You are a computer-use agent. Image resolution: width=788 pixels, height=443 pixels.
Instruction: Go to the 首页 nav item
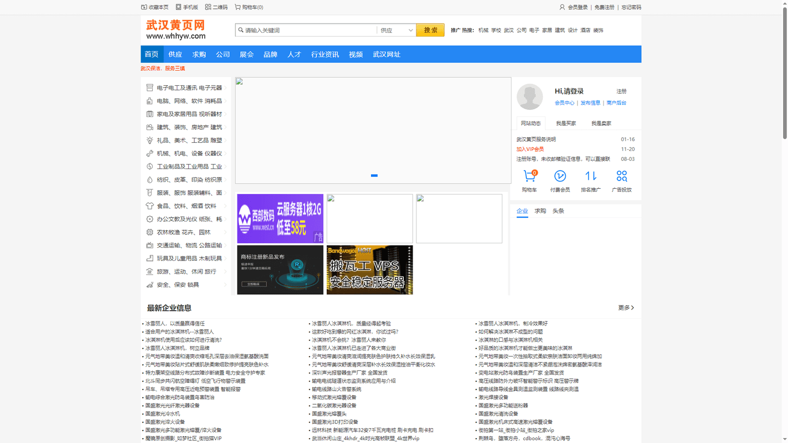152,54
